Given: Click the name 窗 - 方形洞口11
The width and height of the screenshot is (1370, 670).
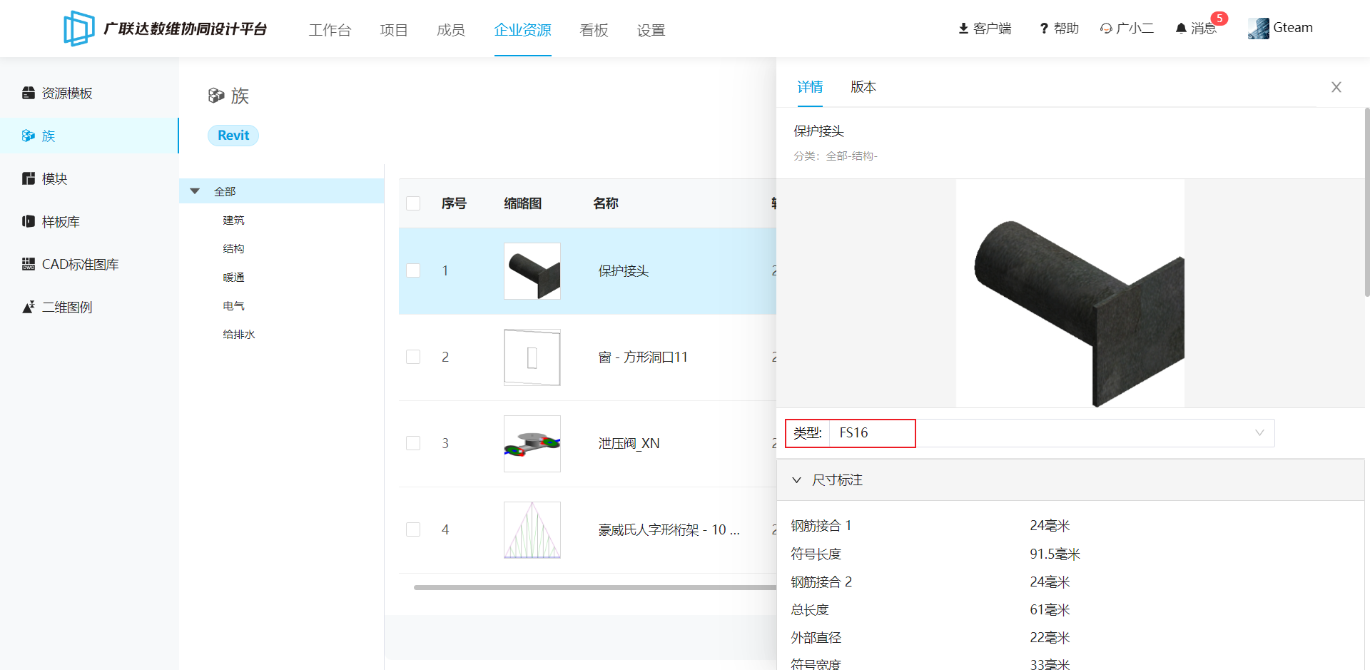Looking at the screenshot, I should (643, 357).
